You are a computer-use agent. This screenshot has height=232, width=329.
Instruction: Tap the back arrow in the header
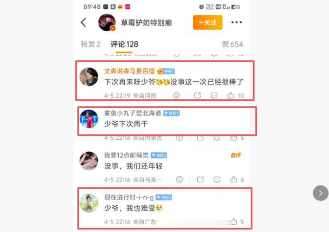pos(83,22)
